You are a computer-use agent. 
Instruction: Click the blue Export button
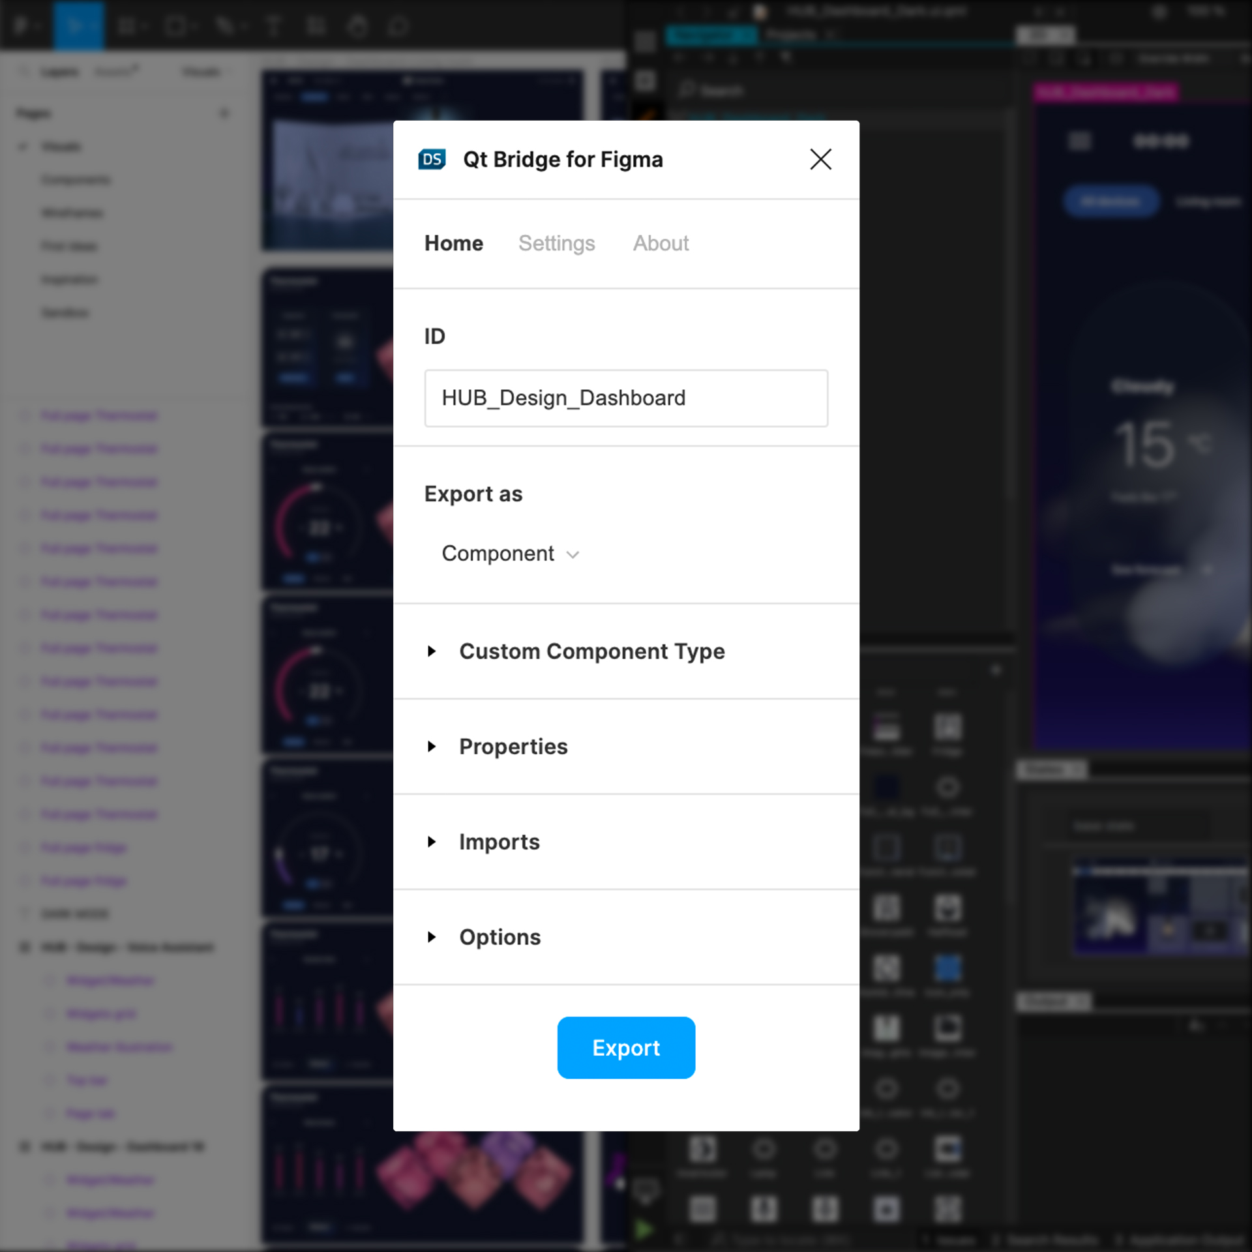coord(625,1047)
